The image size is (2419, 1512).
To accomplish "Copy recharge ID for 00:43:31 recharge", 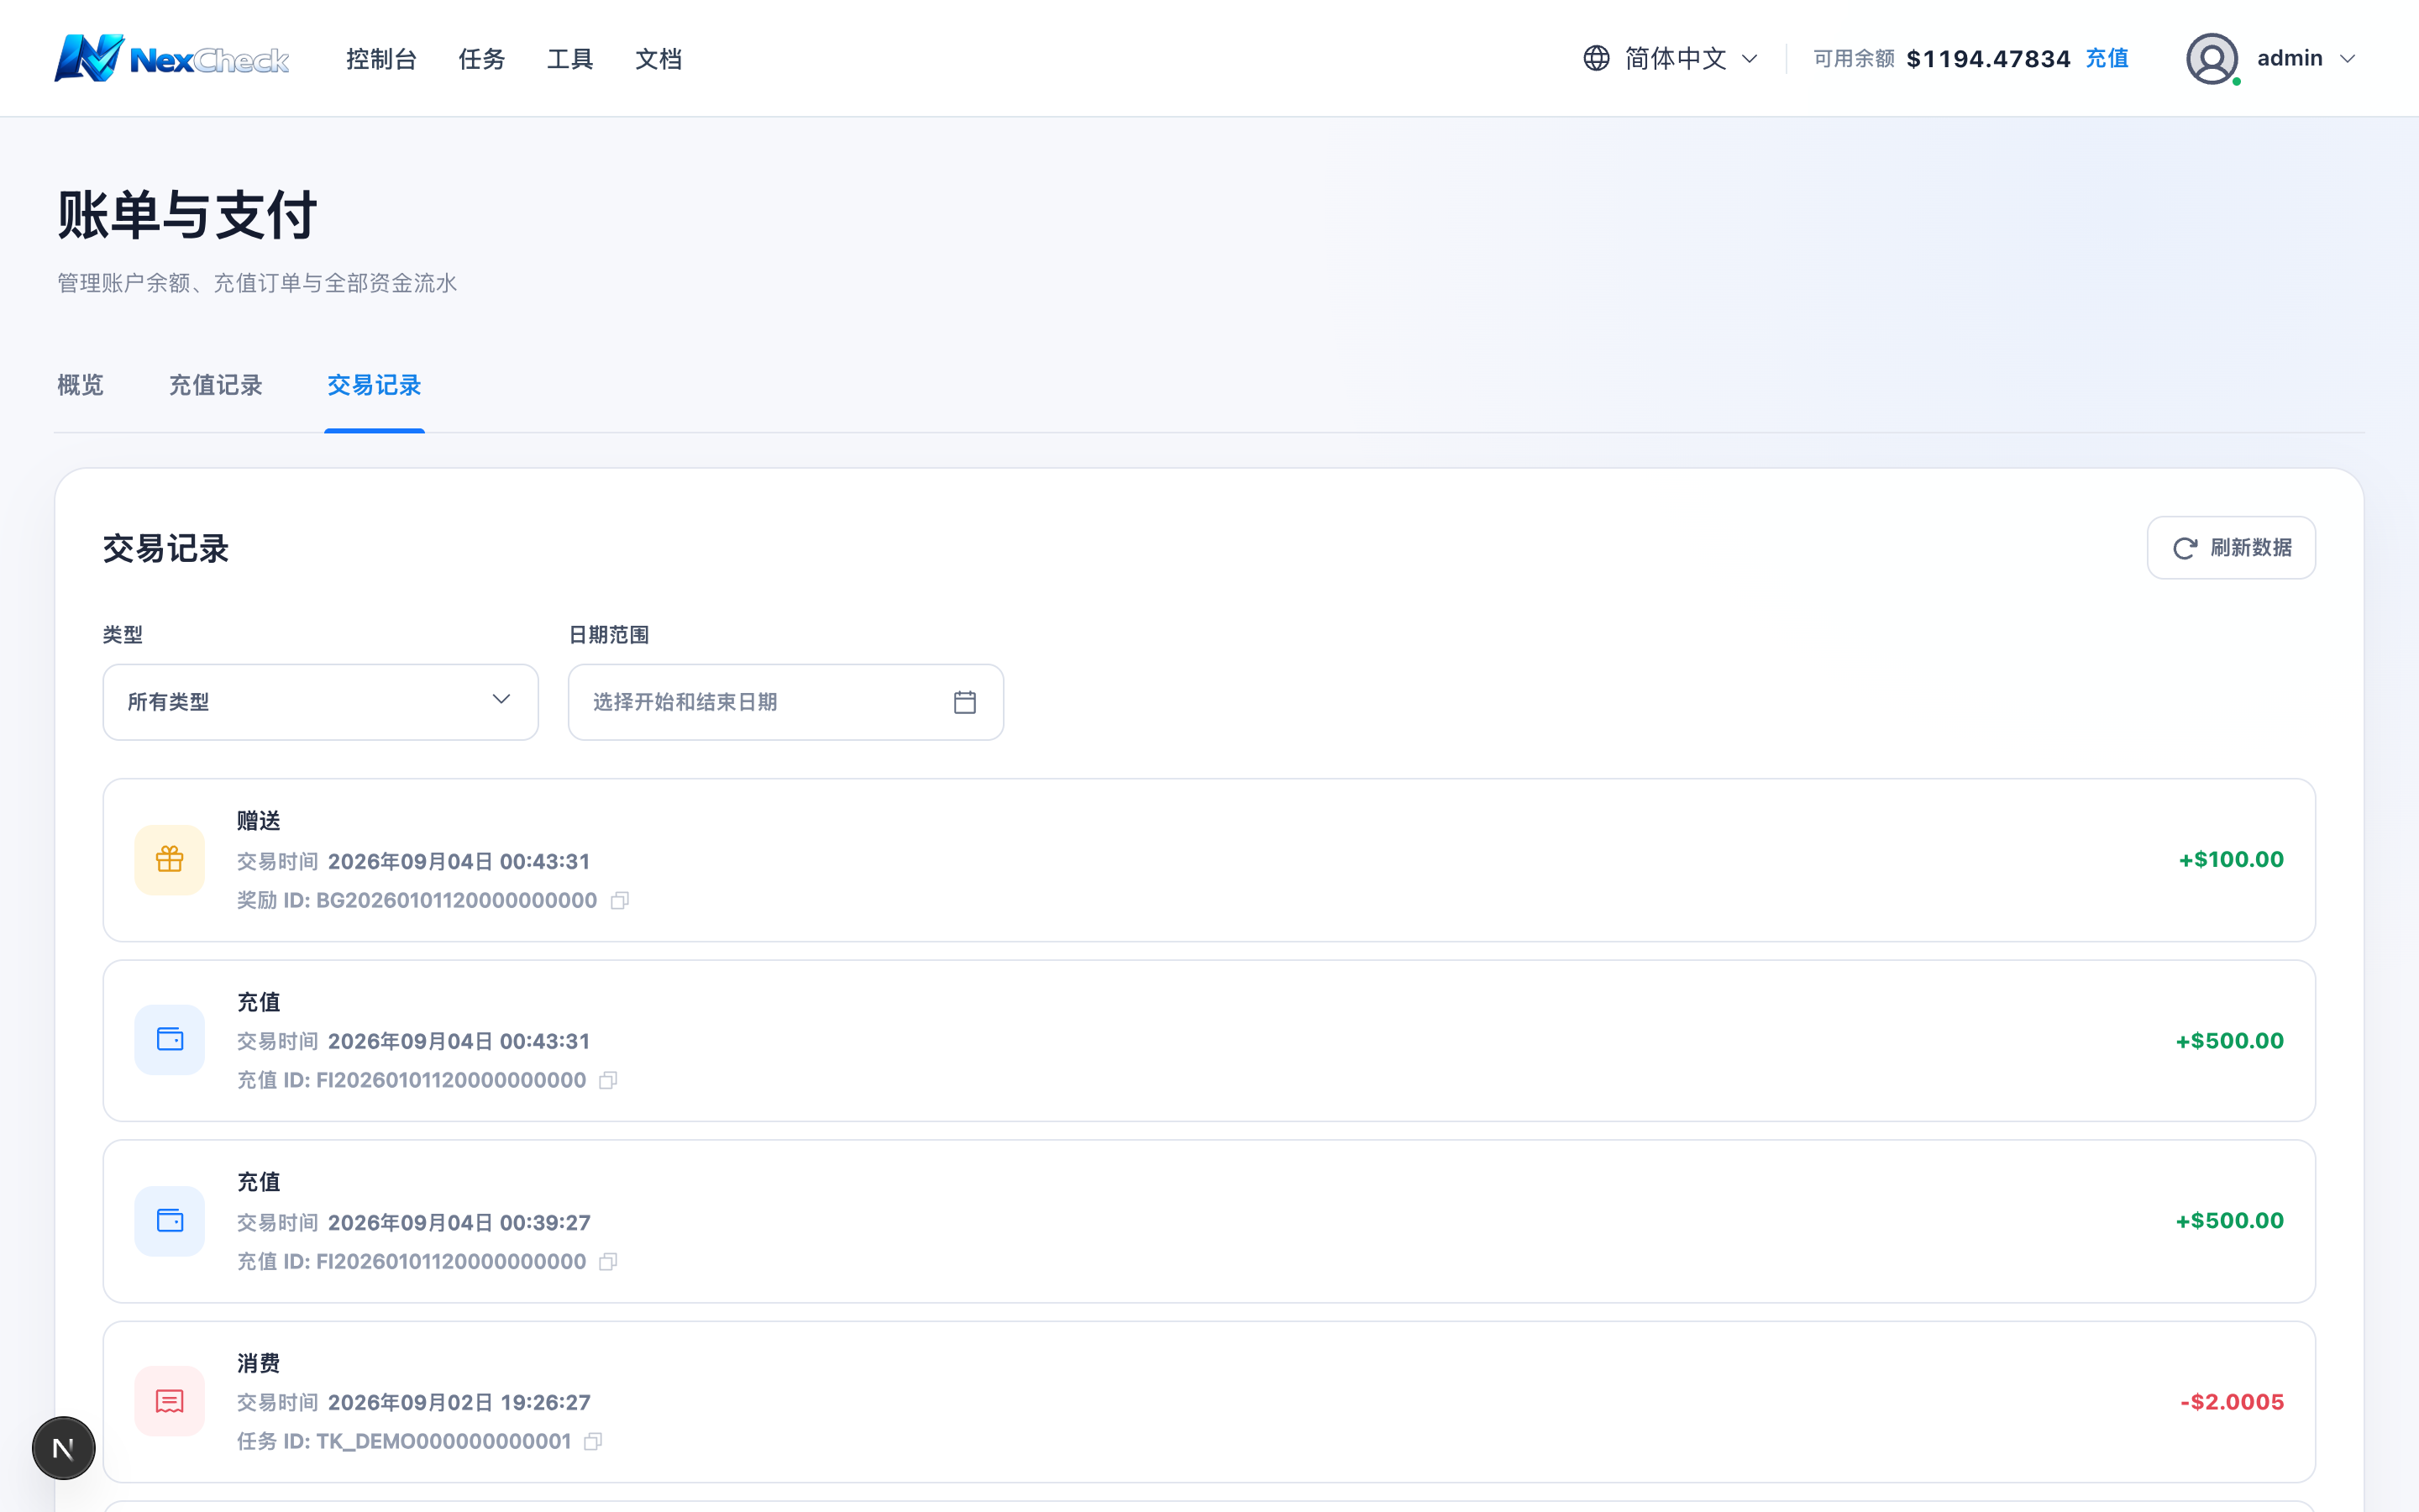I will coord(608,1080).
